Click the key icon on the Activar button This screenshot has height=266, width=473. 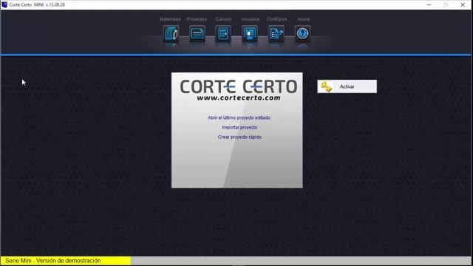pos(326,87)
